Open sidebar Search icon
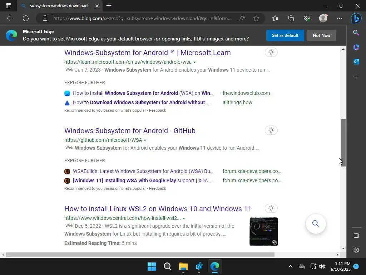The height and width of the screenshot is (275, 366). (x=356, y=33)
